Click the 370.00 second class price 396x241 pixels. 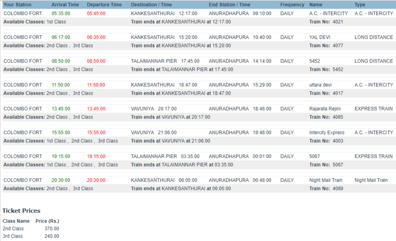pyautogui.click(x=51, y=228)
